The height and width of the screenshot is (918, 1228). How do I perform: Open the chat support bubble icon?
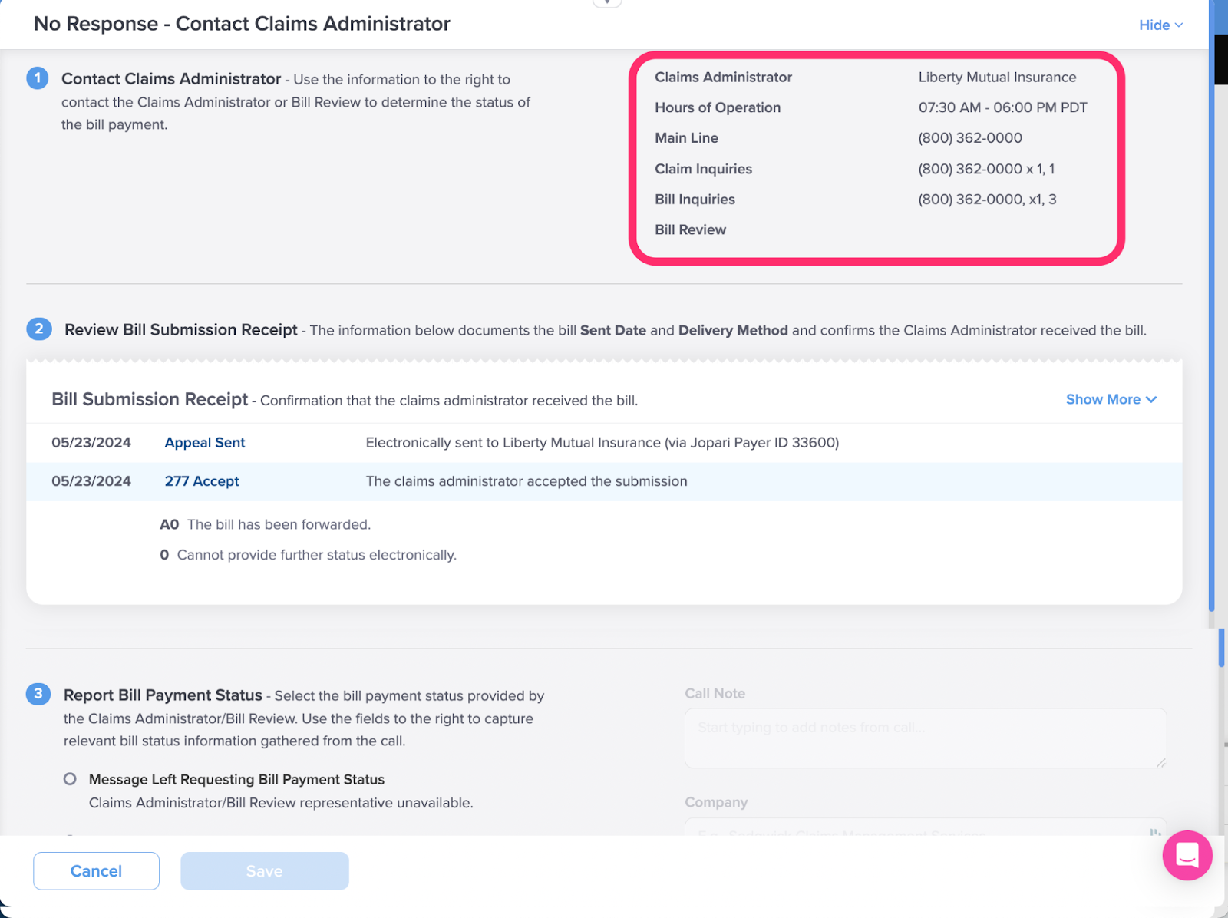[x=1187, y=855]
